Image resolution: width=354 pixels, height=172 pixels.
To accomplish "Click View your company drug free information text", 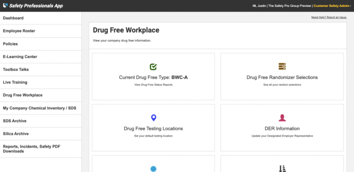I will 122,41.
